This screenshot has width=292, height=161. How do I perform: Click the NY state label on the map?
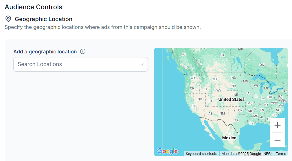click(x=285, y=91)
